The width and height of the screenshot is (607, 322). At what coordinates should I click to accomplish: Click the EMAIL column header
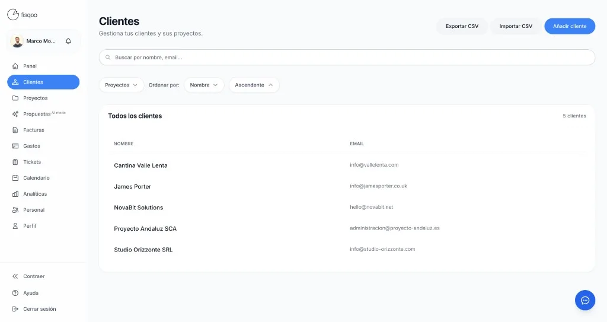pos(356,144)
